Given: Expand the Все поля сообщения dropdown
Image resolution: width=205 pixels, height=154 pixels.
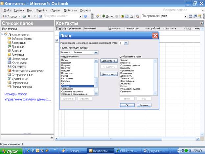Looking at the screenshot, I should click(96, 52).
